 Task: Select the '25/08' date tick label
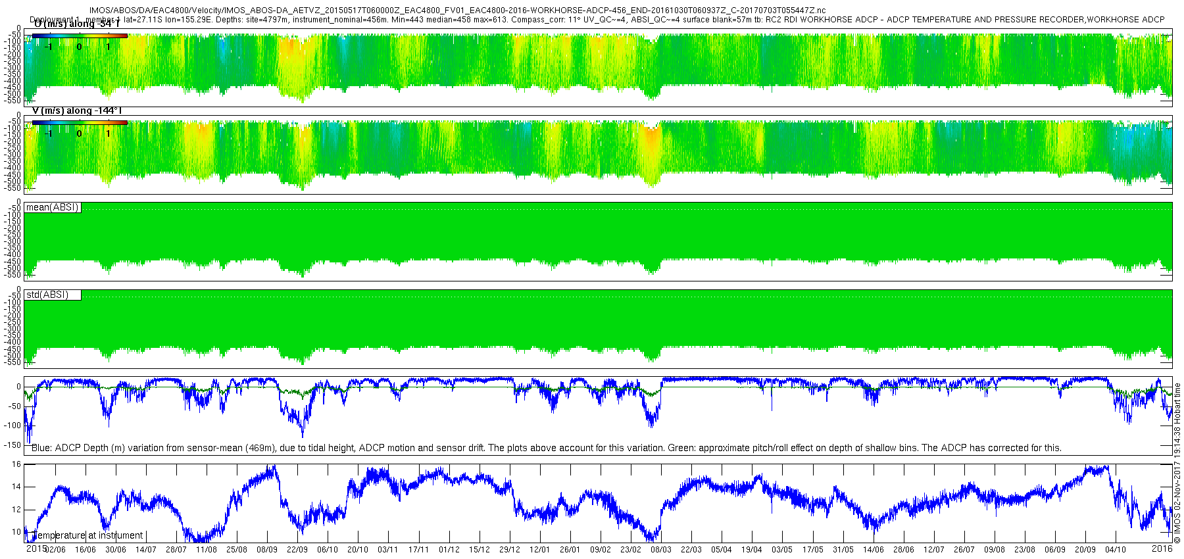point(237,550)
